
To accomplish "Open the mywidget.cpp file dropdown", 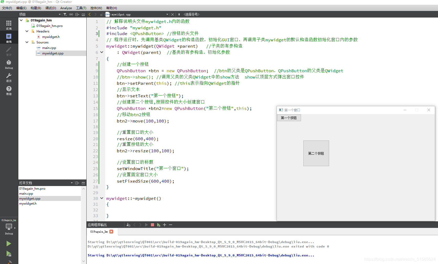I will (167, 14).
